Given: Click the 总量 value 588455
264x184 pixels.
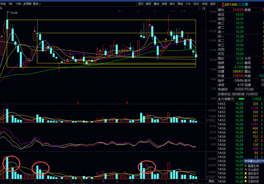Looking at the screenshot, I should point(238,71).
